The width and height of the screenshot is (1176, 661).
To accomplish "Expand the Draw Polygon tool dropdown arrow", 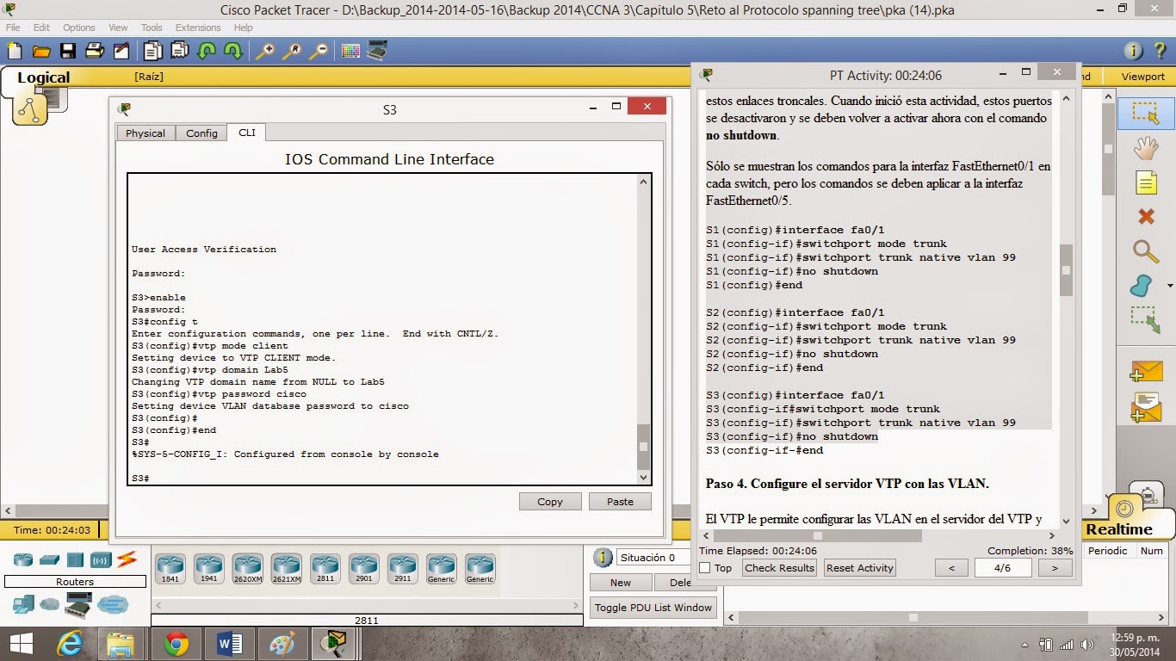I will pos(1169,286).
